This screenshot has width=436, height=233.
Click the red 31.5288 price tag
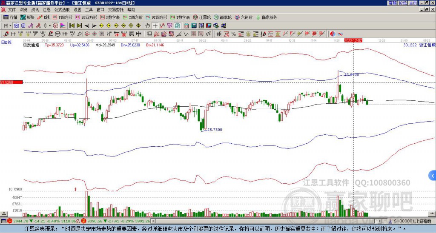pos(11,82)
